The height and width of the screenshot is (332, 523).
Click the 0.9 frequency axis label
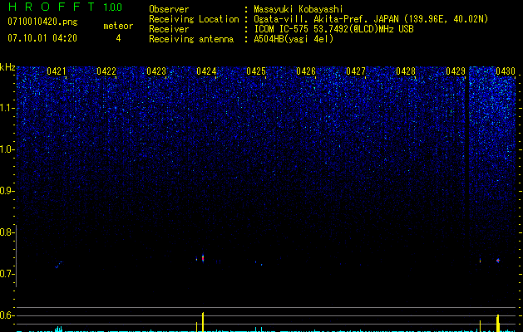click(7, 191)
